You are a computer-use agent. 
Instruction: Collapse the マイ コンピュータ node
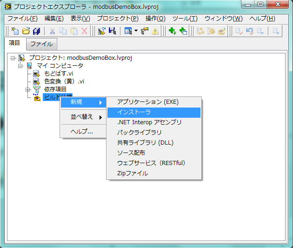click(20, 66)
